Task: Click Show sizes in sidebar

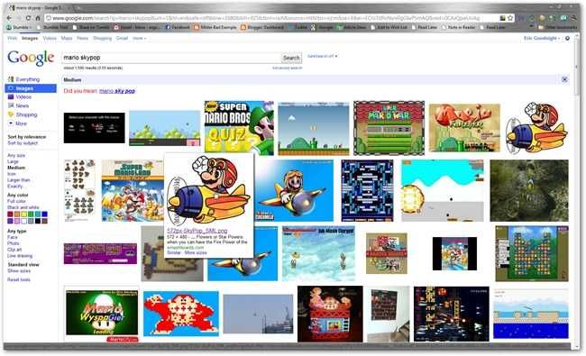Action: point(19,270)
